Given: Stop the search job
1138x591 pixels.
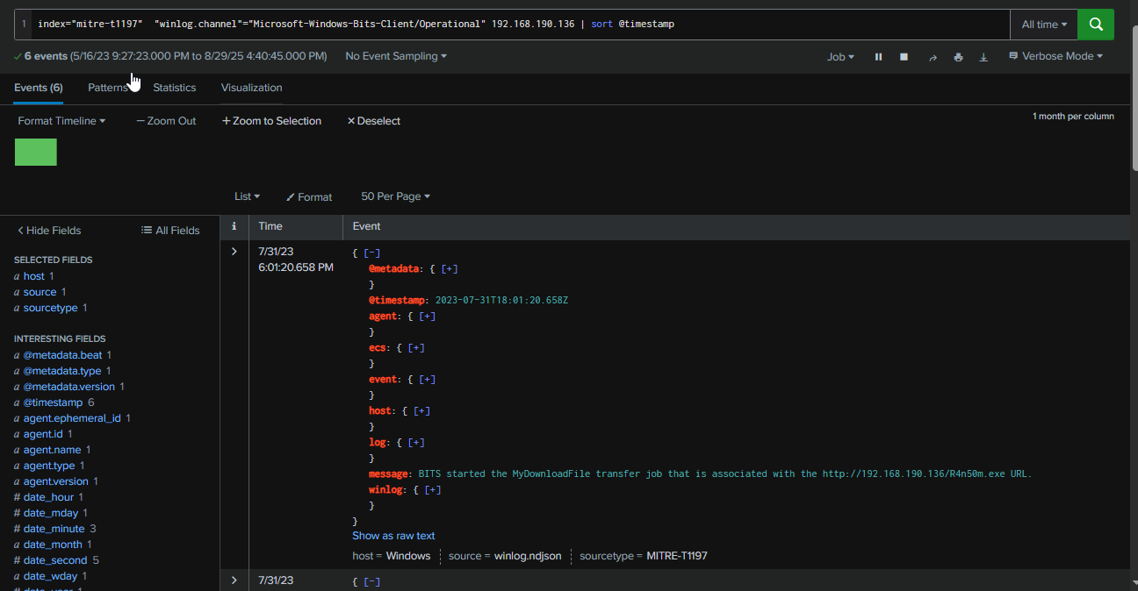Looking at the screenshot, I should [904, 57].
